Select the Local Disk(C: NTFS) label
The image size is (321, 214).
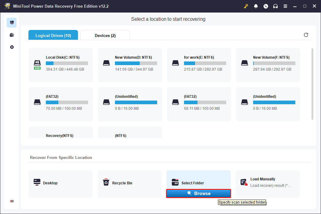point(63,57)
